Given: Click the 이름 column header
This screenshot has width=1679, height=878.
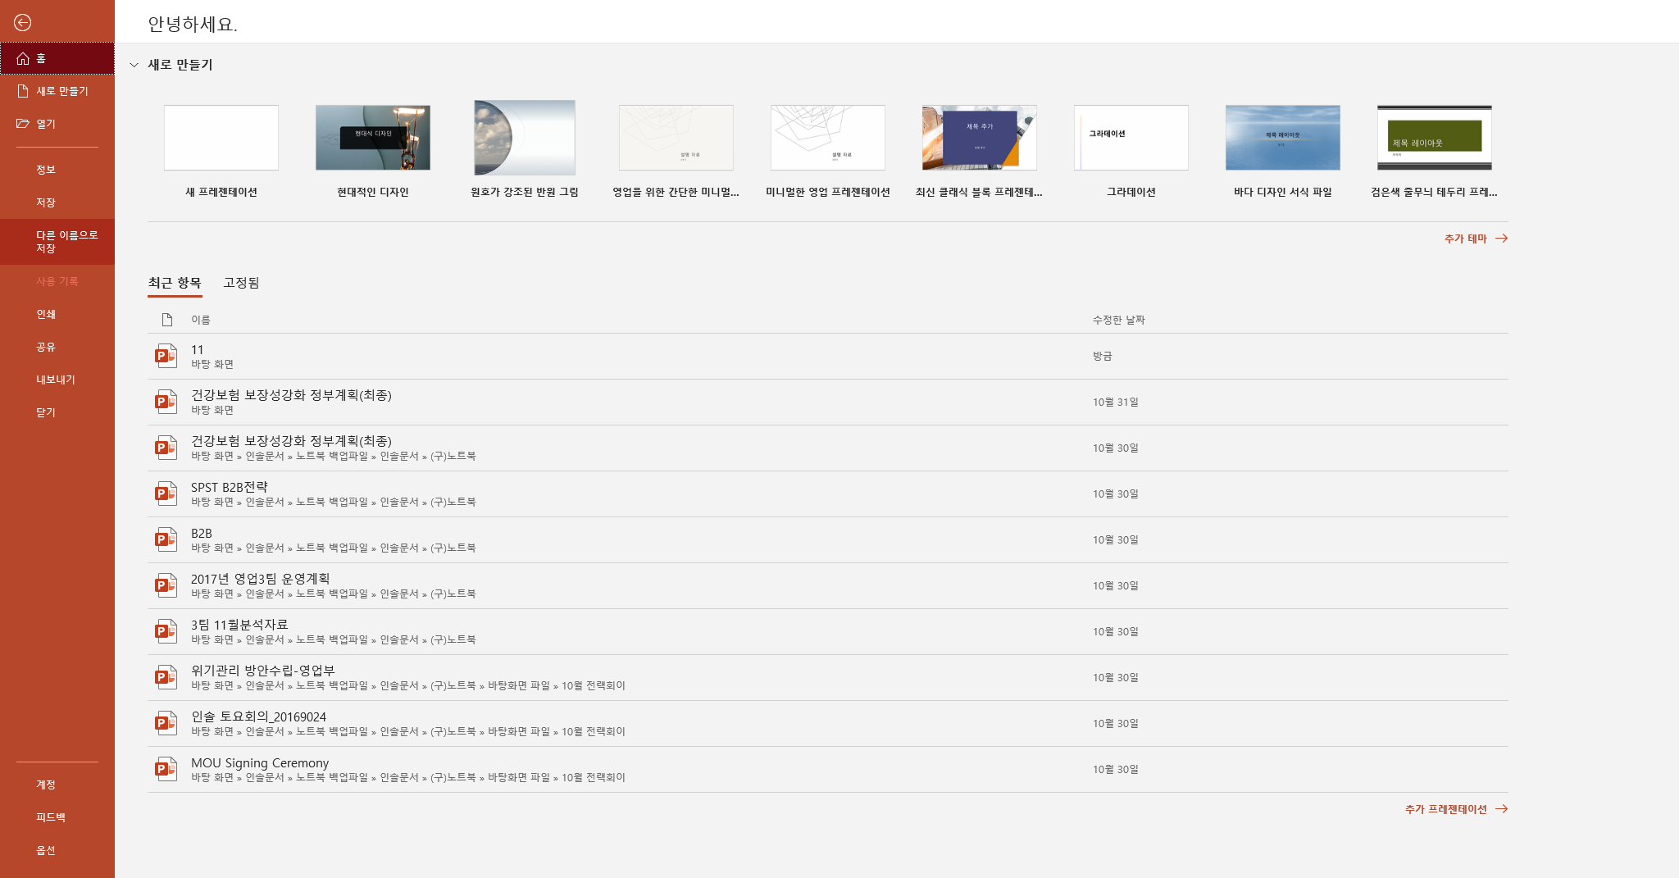Looking at the screenshot, I should coord(201,320).
